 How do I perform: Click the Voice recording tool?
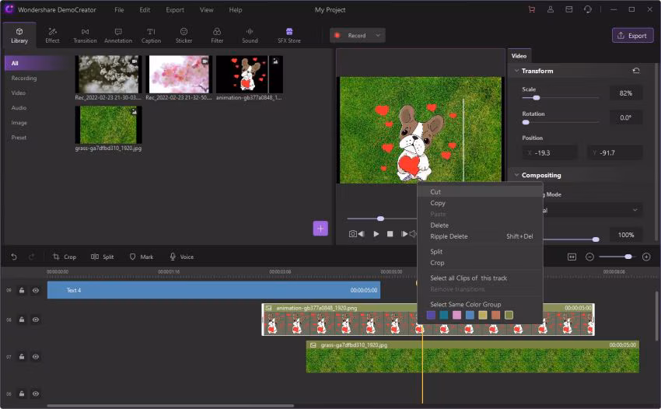coord(181,257)
